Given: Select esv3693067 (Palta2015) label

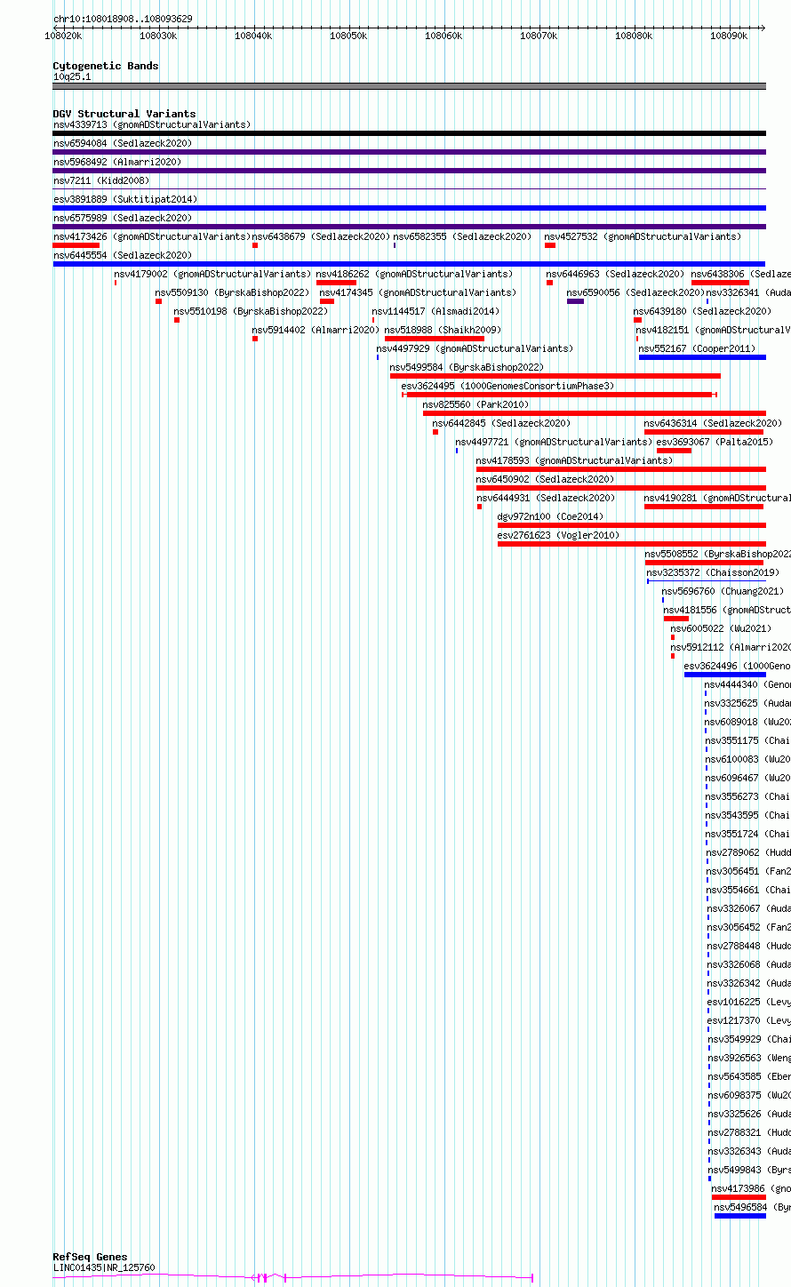Looking at the screenshot, I should 715,442.
